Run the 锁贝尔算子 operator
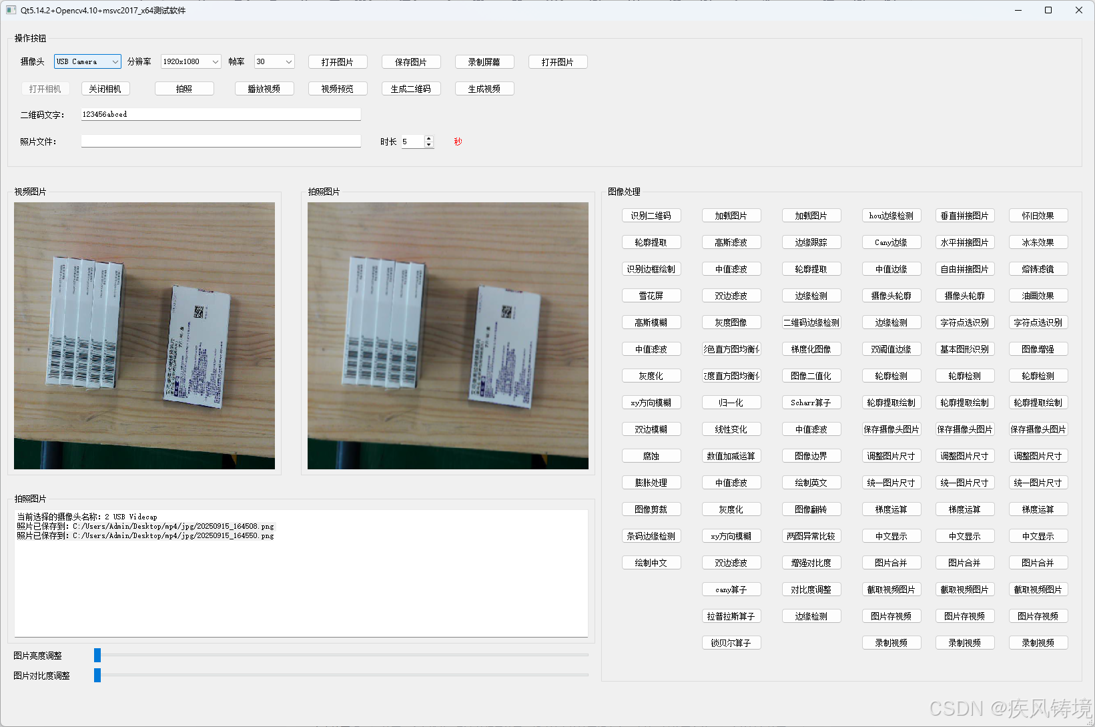The height and width of the screenshot is (727, 1095). [731, 643]
